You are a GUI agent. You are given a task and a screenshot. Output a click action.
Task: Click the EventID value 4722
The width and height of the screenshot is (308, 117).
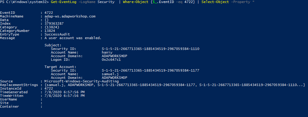point(49,13)
